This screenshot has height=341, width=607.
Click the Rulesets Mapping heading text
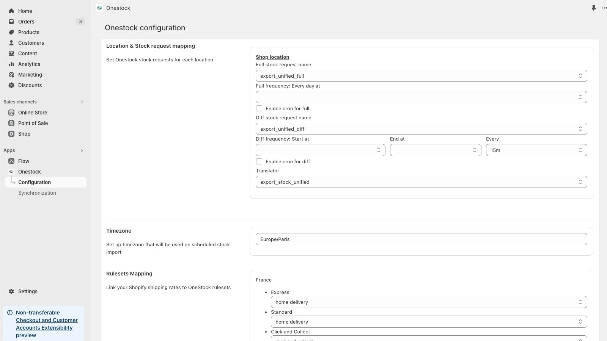tap(129, 274)
